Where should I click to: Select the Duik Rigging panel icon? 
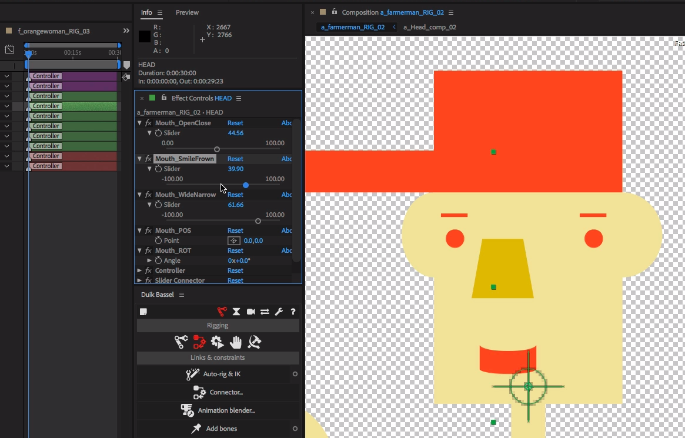pyautogui.click(x=222, y=312)
